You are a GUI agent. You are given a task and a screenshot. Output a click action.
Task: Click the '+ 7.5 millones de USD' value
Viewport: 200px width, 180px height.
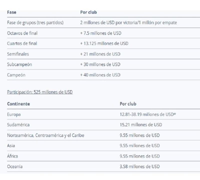pyautogui.click(x=101, y=33)
